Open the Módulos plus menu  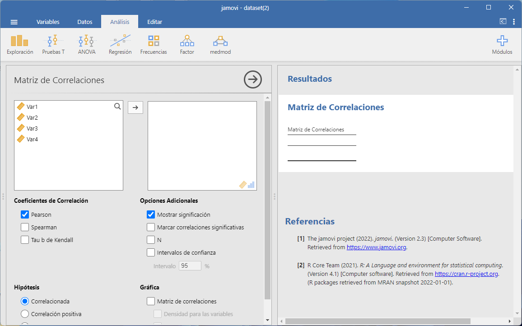[x=502, y=45]
